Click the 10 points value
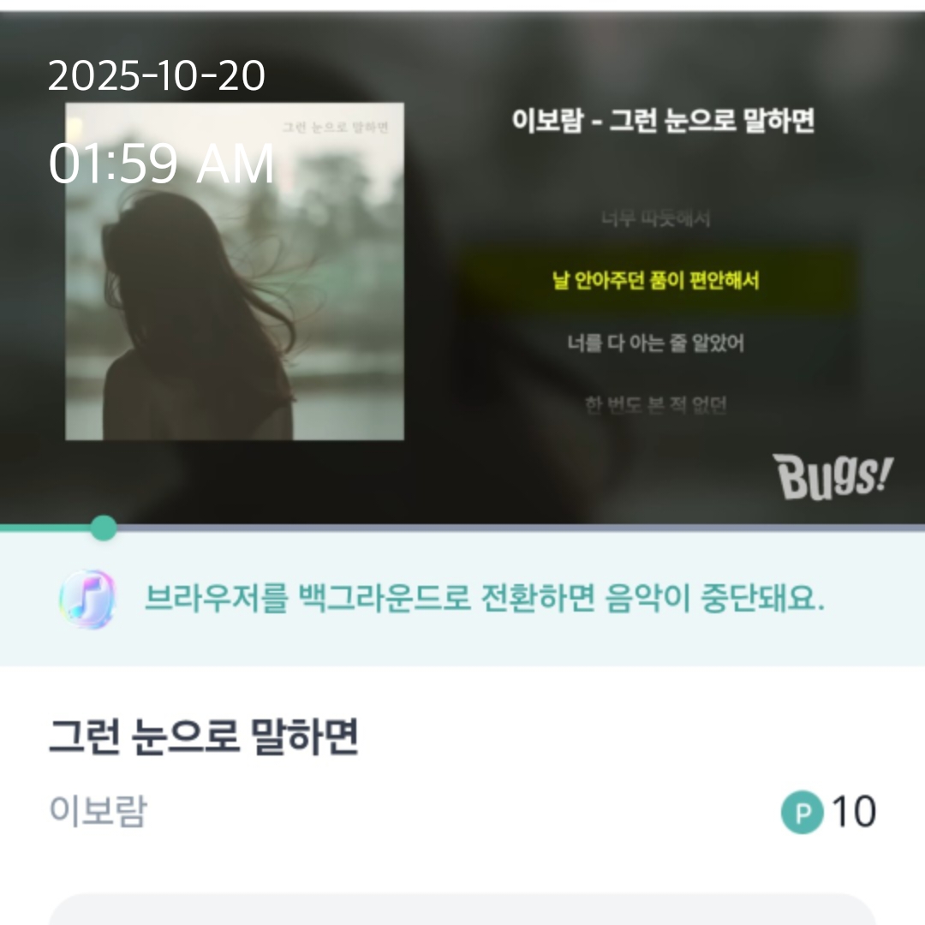Image resolution: width=925 pixels, height=925 pixels. tap(854, 812)
